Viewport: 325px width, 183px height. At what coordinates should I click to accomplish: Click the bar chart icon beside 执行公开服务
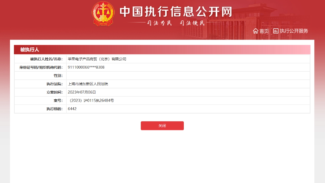click(276, 31)
